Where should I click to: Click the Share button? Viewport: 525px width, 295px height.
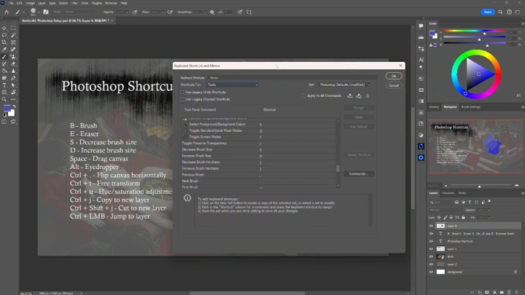click(x=488, y=12)
